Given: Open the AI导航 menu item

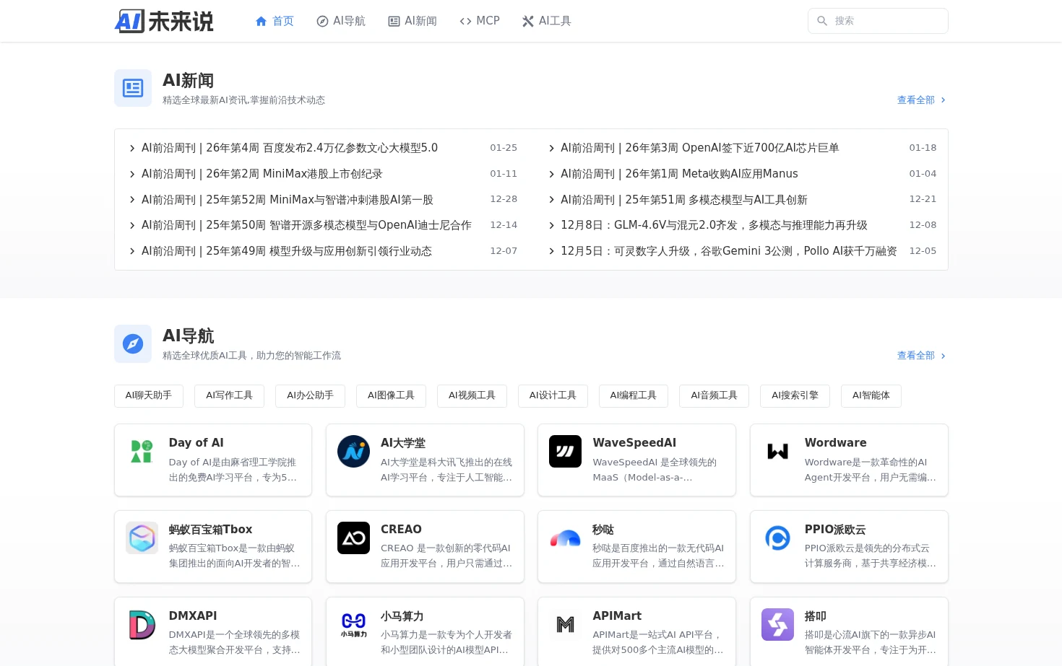Looking at the screenshot, I should [x=341, y=22].
